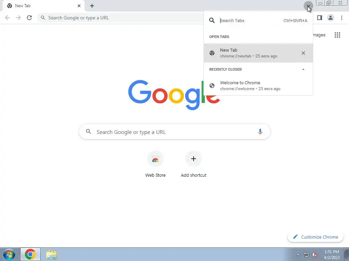Go back to previous page

click(x=7, y=18)
